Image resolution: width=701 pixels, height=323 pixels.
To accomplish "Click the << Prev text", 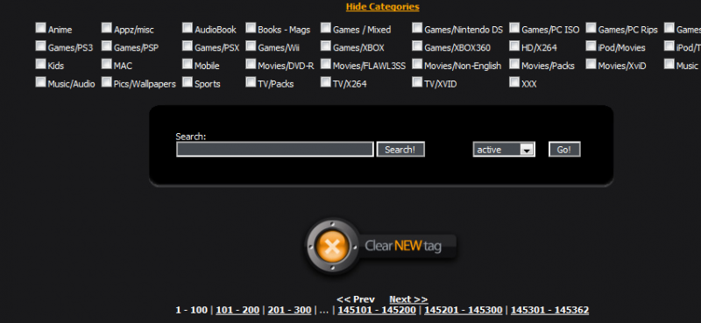I will (x=356, y=299).
